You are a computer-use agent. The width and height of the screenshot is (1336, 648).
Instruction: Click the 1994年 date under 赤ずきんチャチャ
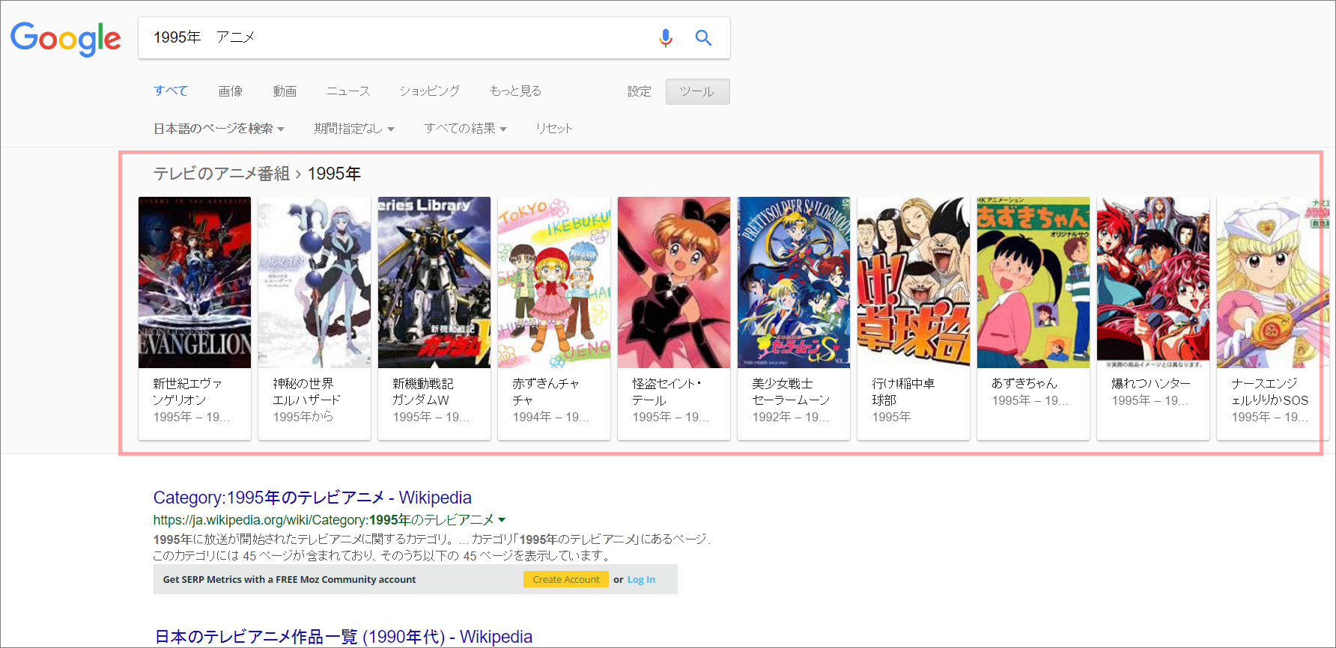[550, 417]
